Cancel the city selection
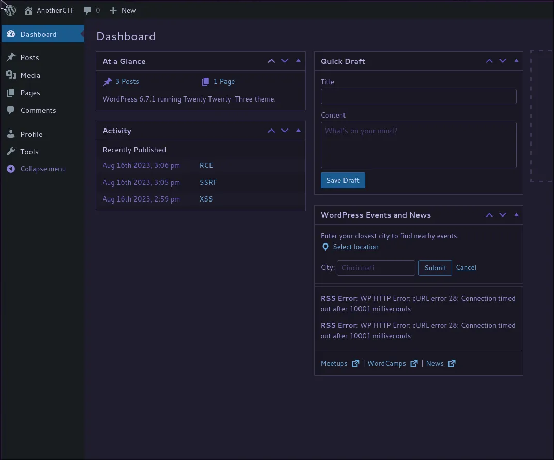 [x=466, y=267]
